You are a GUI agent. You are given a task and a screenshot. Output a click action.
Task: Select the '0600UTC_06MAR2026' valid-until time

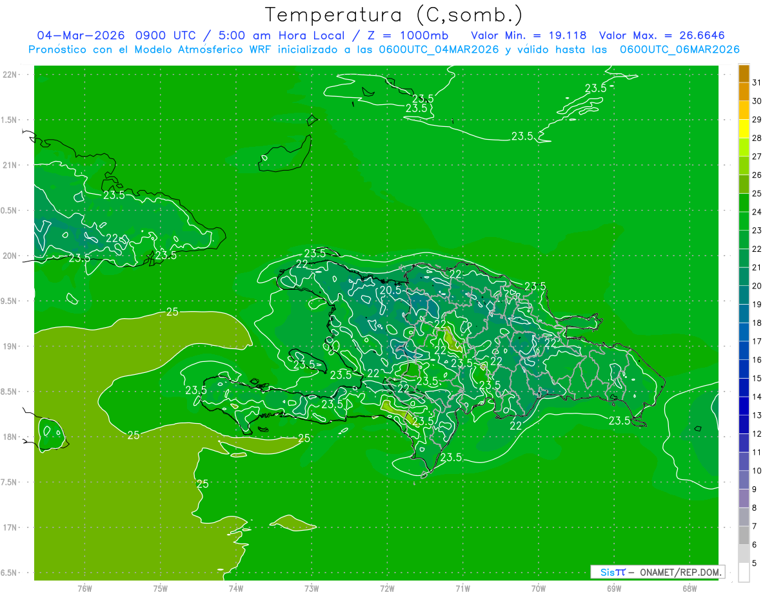680,49
